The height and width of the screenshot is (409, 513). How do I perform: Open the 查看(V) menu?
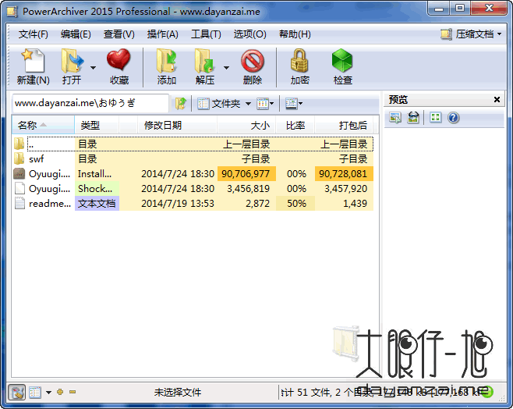tap(119, 34)
